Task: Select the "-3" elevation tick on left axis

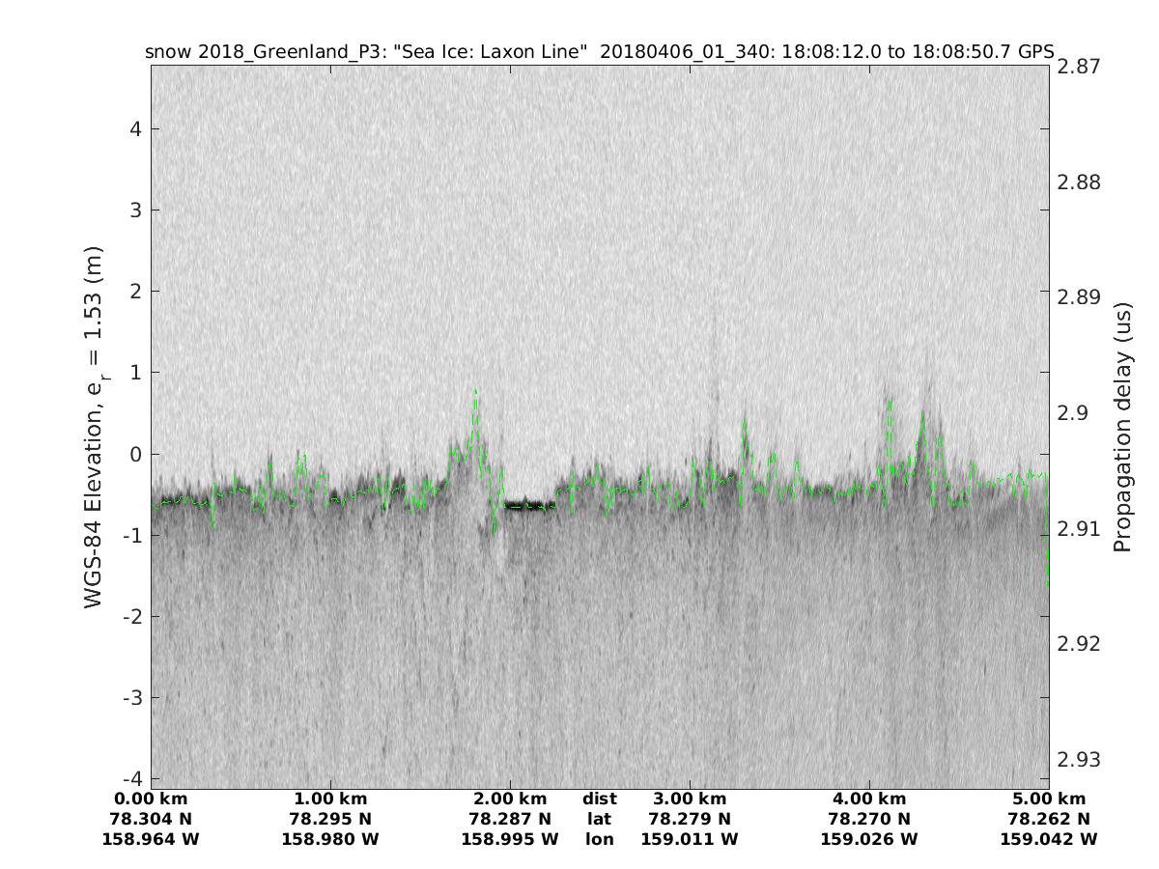Action: [x=134, y=697]
